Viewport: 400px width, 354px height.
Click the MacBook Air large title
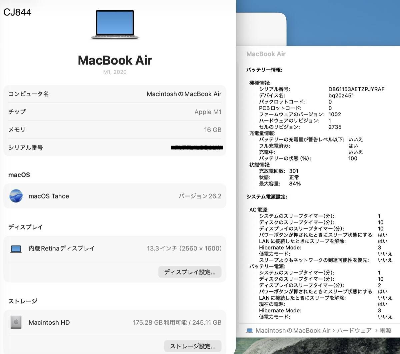coord(115,60)
